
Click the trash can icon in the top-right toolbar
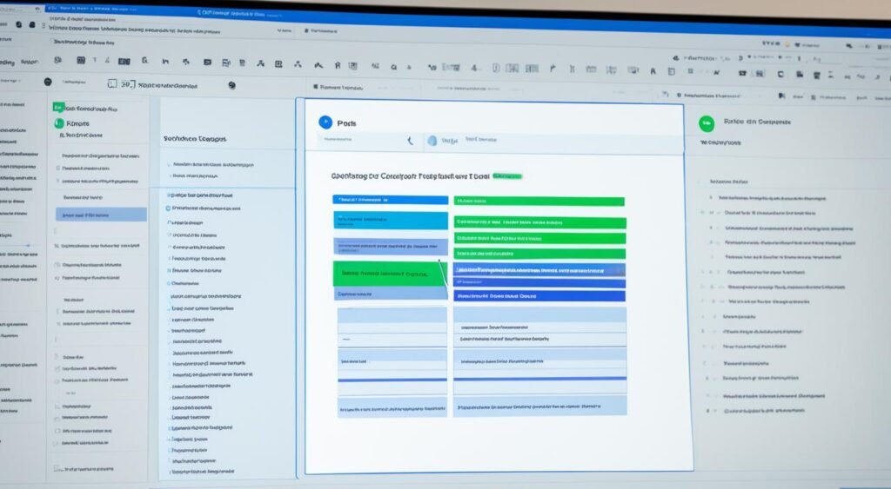pos(816,75)
